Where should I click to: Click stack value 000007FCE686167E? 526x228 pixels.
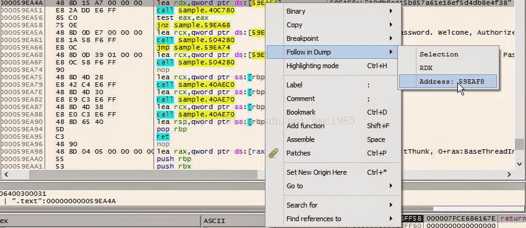point(460,219)
